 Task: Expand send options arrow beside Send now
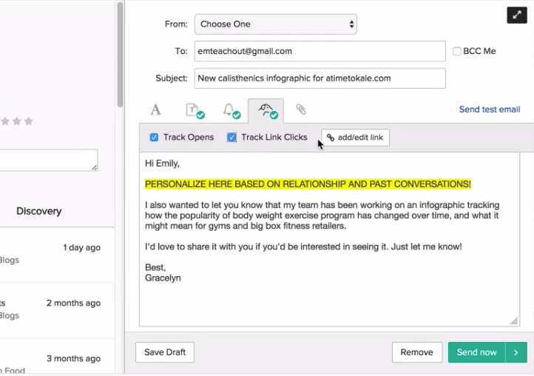[516, 352]
